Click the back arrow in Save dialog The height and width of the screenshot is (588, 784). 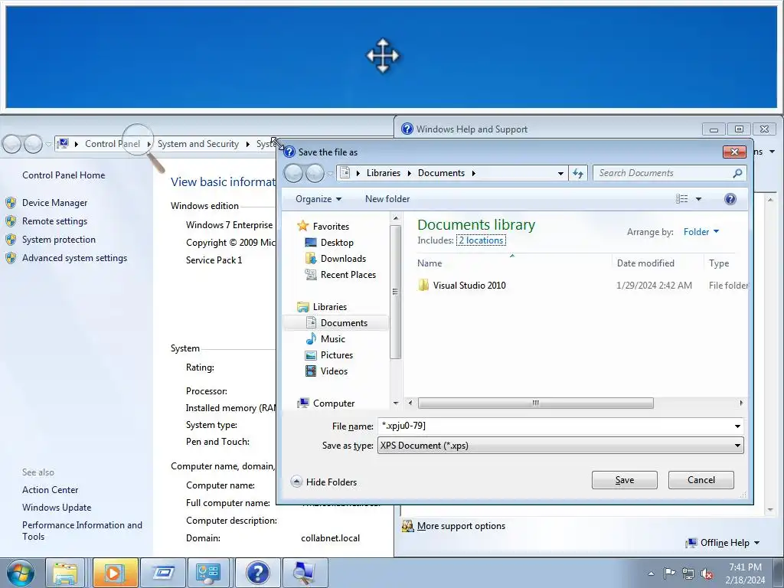click(293, 174)
